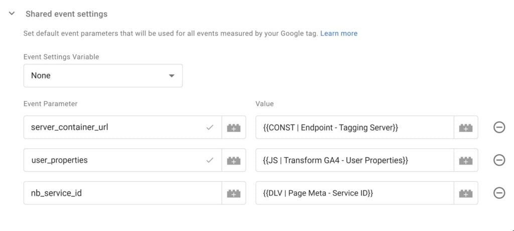The width and height of the screenshot is (514, 231).
Task: Open variable picker for server_container_url parameter
Action: [234, 128]
